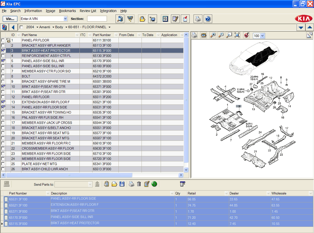Fit the diagram to window

237,36
